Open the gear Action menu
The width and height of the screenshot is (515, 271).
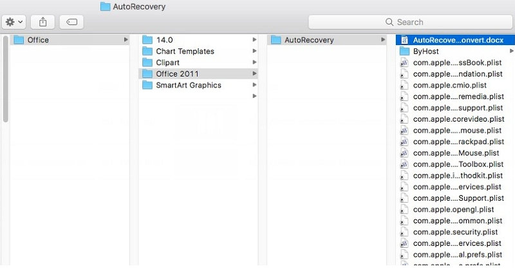tap(14, 22)
